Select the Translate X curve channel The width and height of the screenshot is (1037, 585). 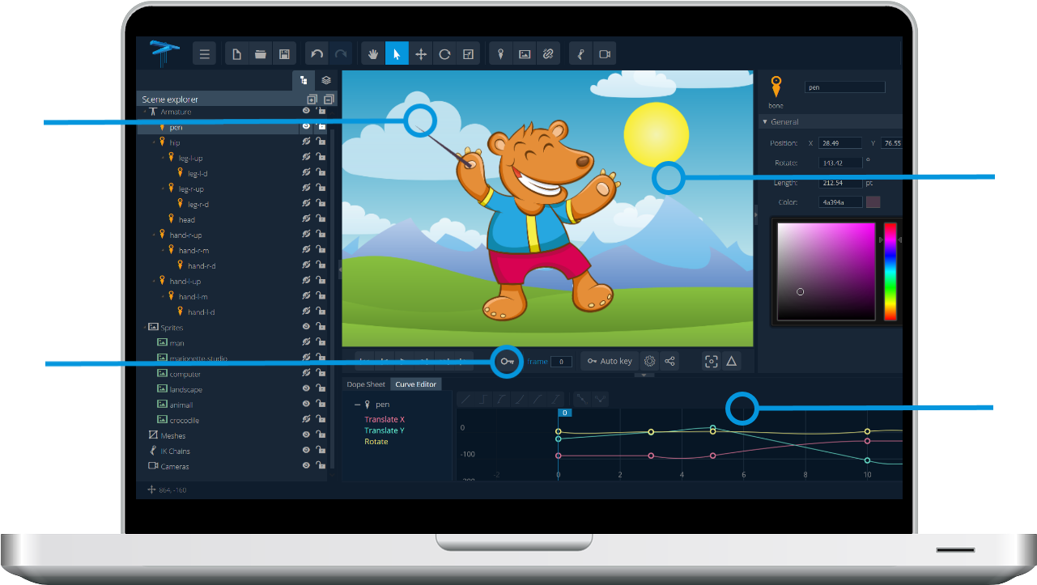coord(385,419)
